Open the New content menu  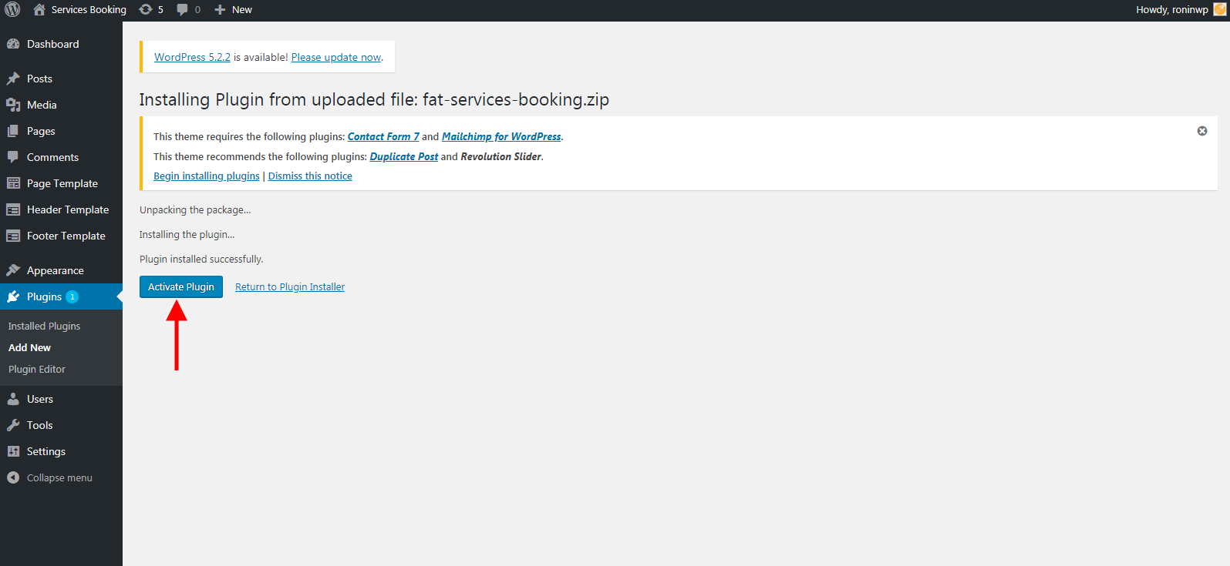(x=233, y=9)
